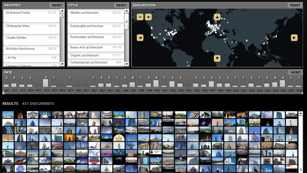
Task: Pan the map to the right
Action: (x=294, y=38)
